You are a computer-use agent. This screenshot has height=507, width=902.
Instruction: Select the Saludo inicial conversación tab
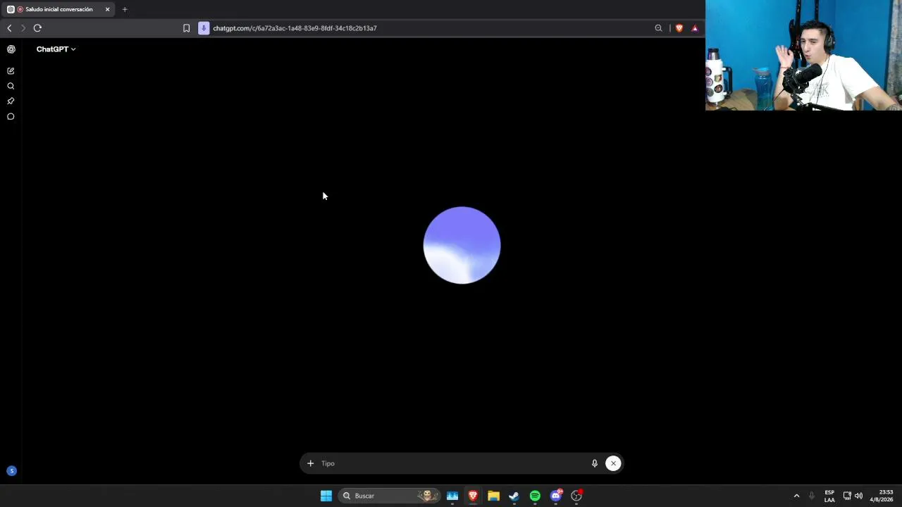(58, 9)
